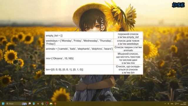Image resolution: width=188 pixels, height=106 pixels.
Task: Click the microphone icon in system tray
Action: point(168,104)
